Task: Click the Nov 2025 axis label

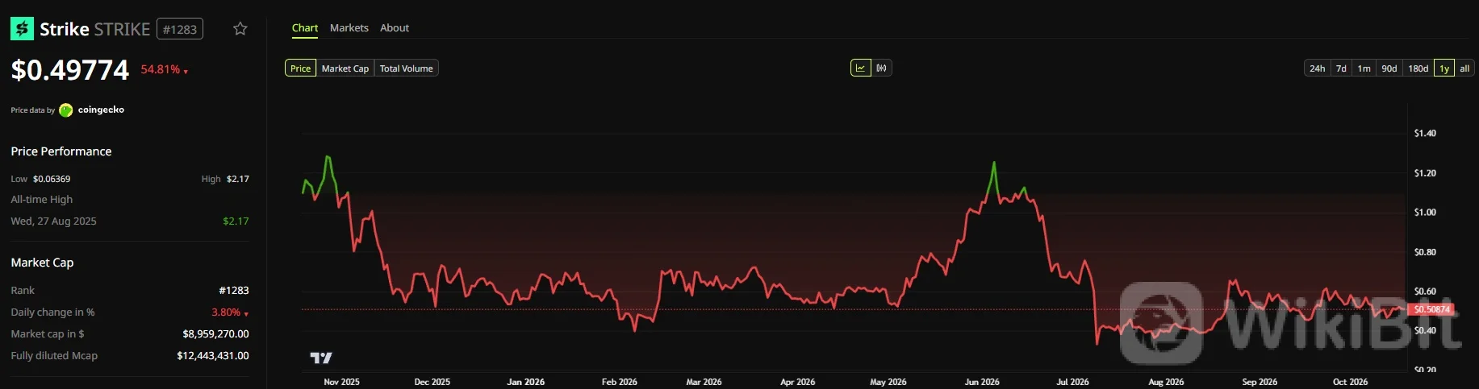Action: [x=341, y=382]
